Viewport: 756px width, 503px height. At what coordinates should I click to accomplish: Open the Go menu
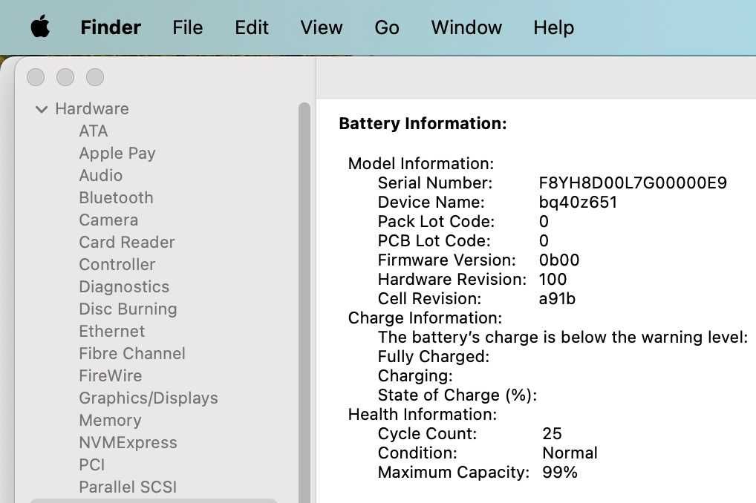click(387, 27)
